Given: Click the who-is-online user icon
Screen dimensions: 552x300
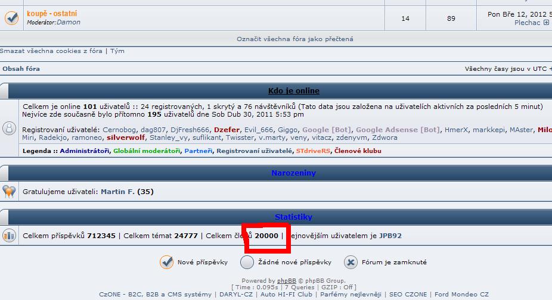Looking at the screenshot, I should 10,128.
